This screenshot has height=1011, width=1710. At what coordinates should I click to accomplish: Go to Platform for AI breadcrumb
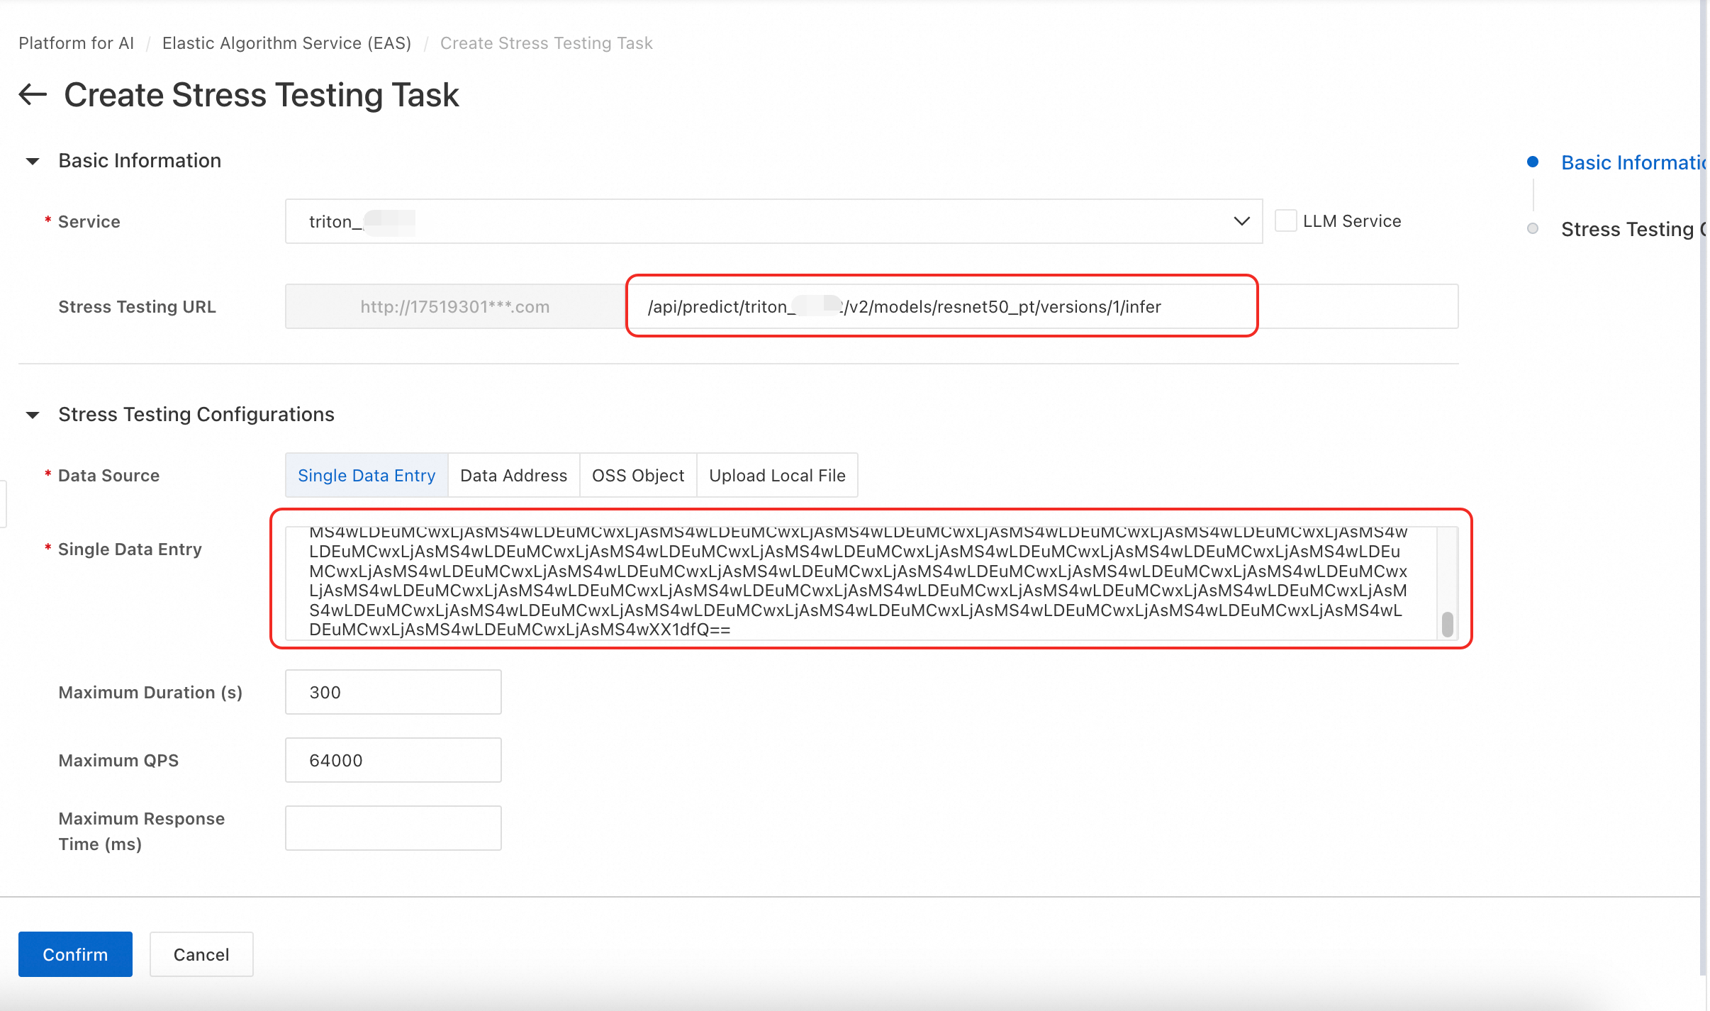click(76, 43)
